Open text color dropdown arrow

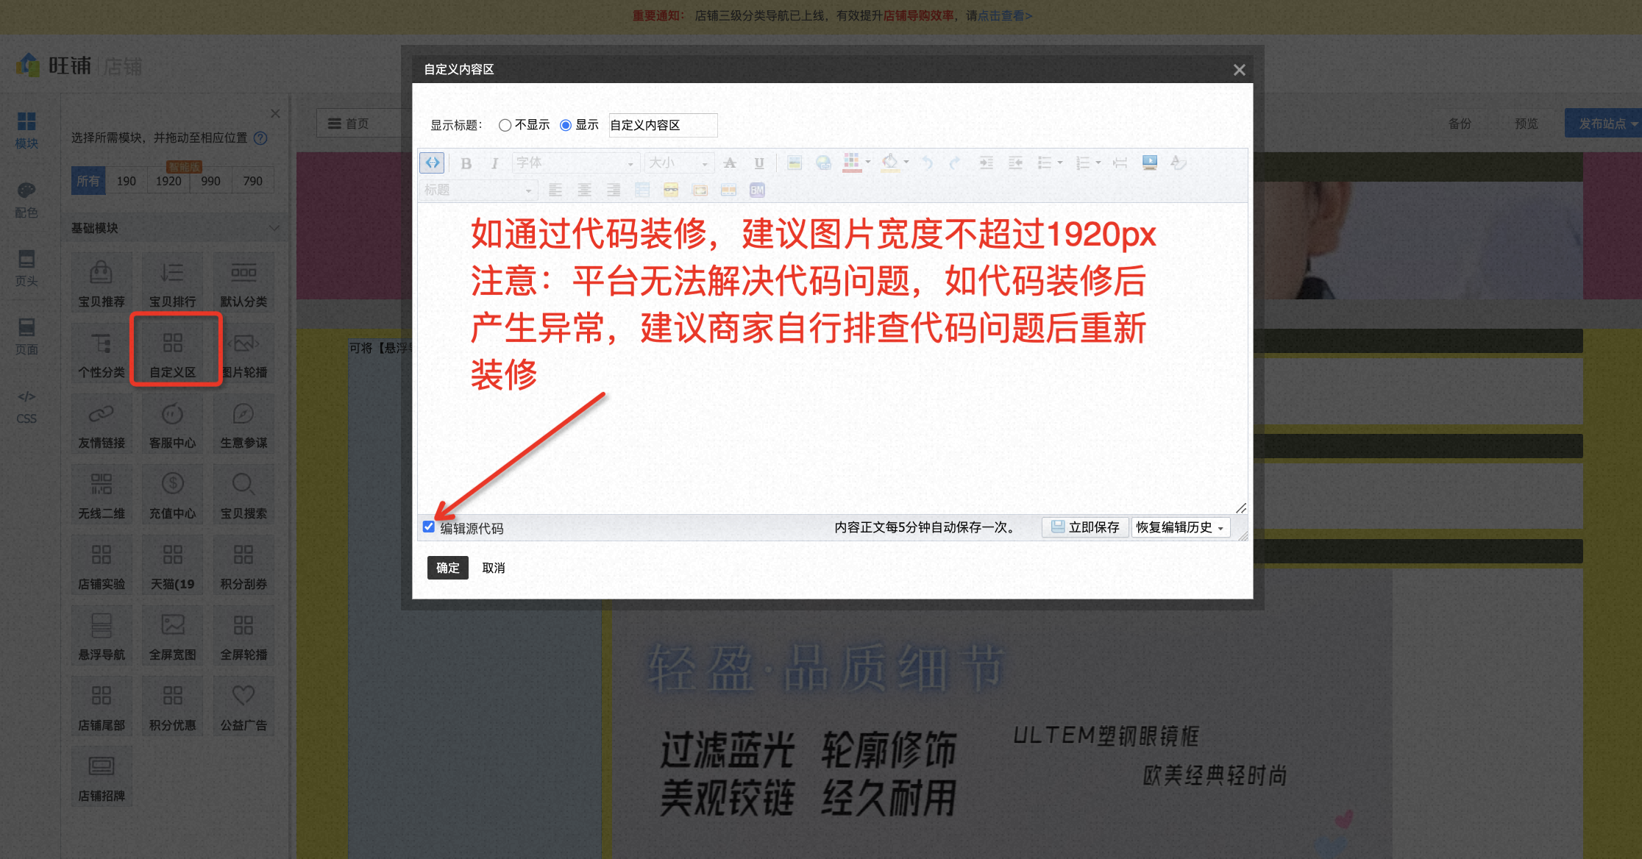[868, 163]
